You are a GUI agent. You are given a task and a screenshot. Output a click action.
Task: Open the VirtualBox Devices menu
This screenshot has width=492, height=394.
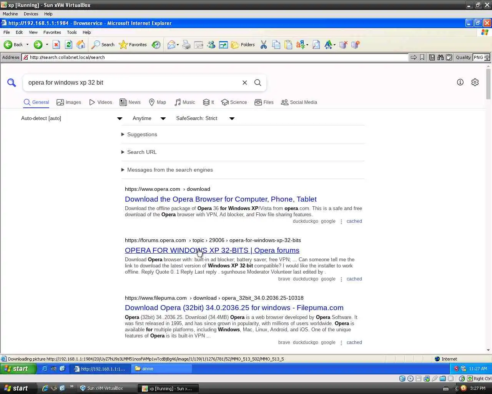31,14
